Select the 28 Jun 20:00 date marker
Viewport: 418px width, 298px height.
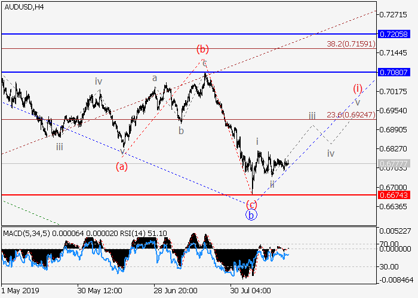click(176, 290)
